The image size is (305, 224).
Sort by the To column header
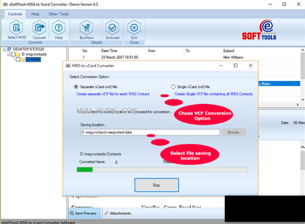pos(188,51)
